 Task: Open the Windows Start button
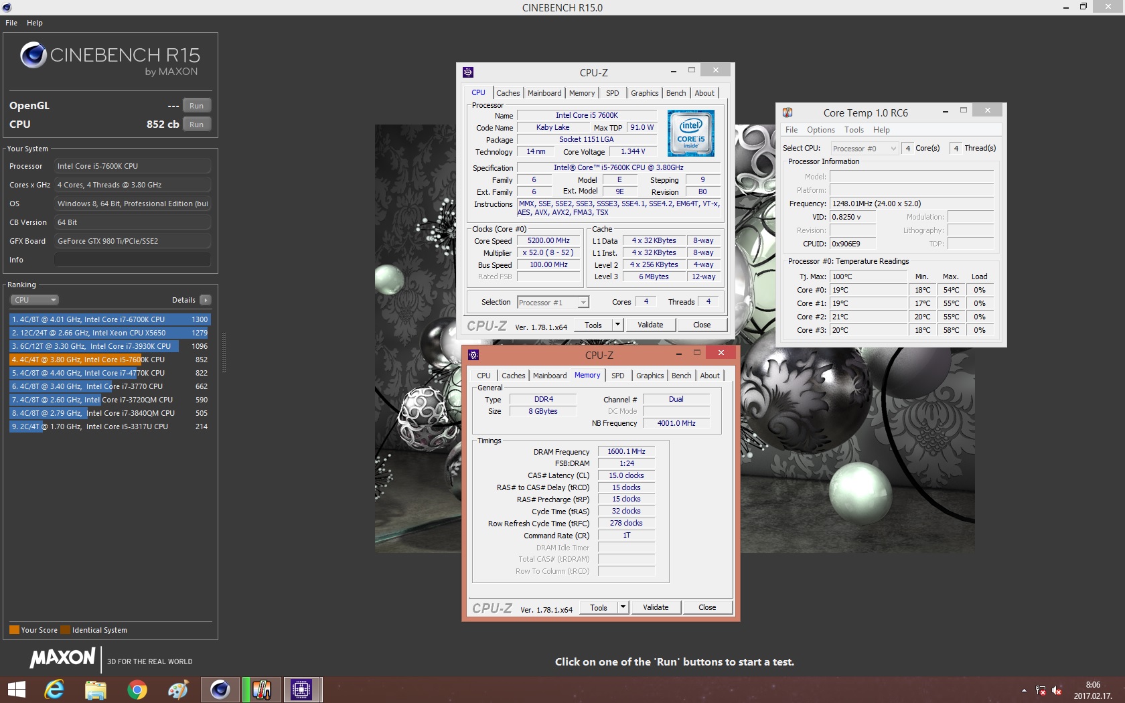point(16,690)
